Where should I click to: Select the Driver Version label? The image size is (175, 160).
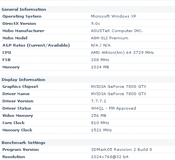point(18,101)
